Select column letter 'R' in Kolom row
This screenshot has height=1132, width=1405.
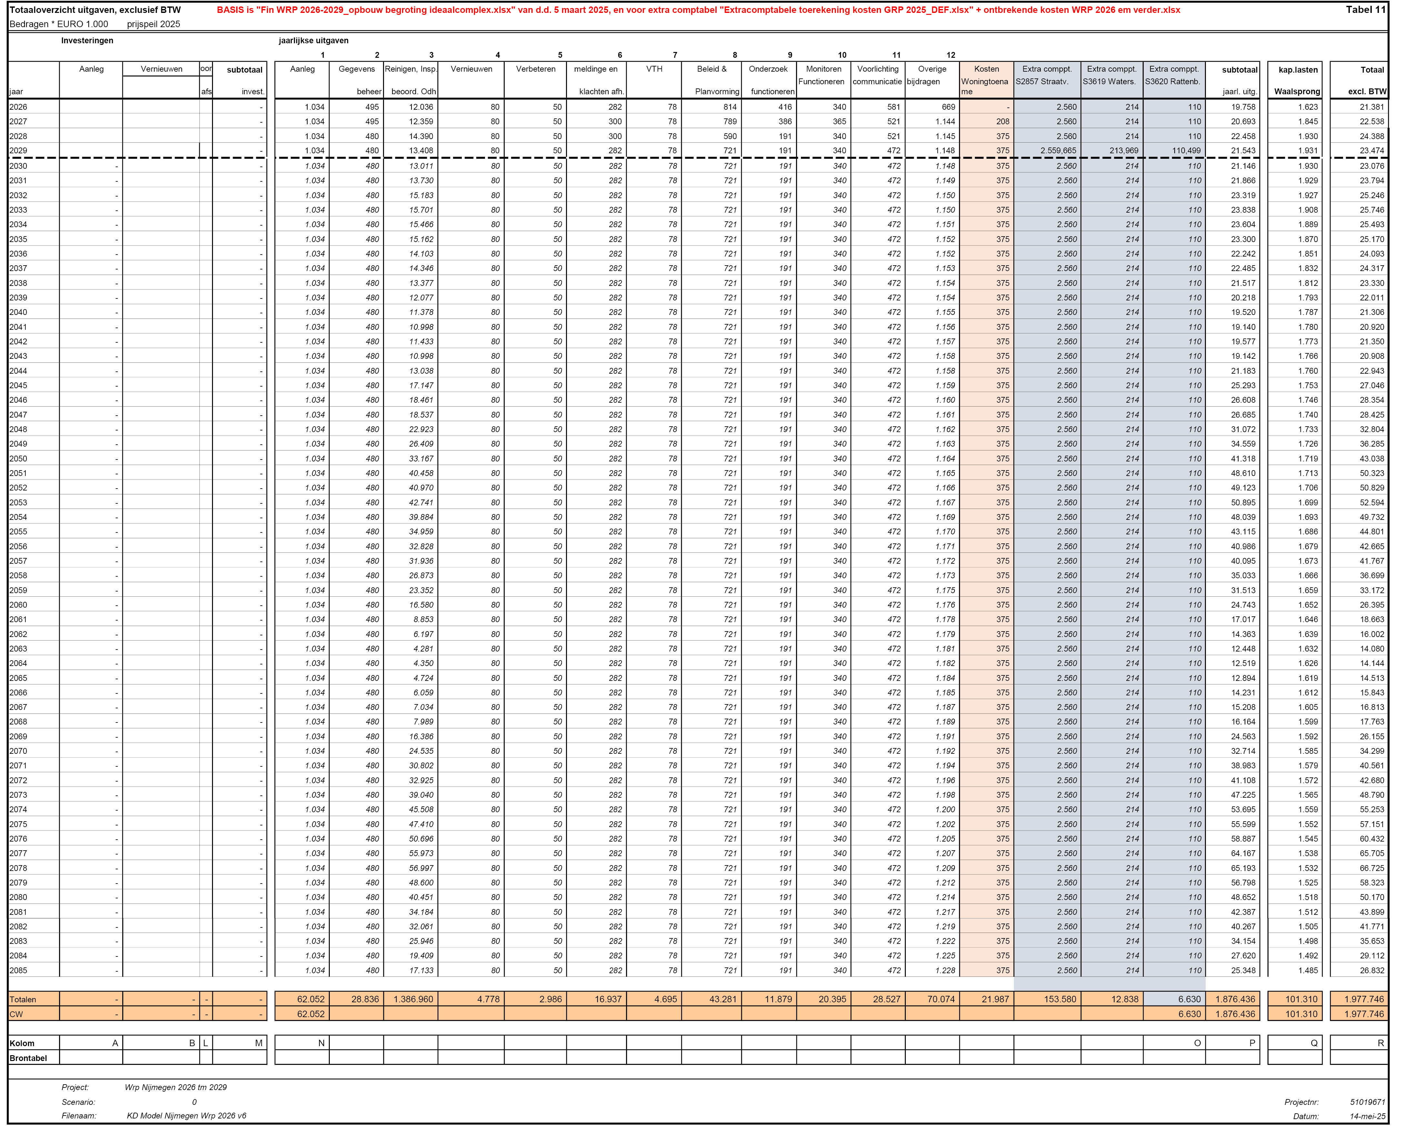(1380, 1043)
